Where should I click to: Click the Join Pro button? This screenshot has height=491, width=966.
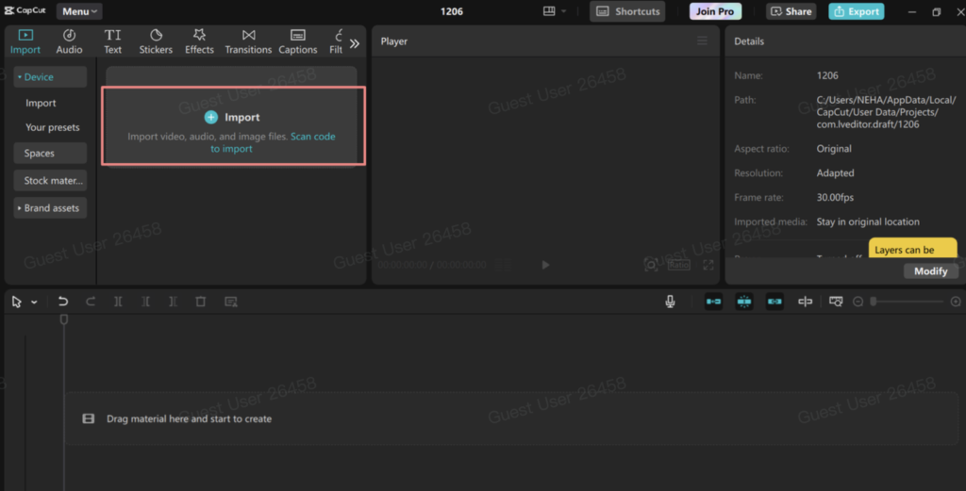pyautogui.click(x=715, y=11)
